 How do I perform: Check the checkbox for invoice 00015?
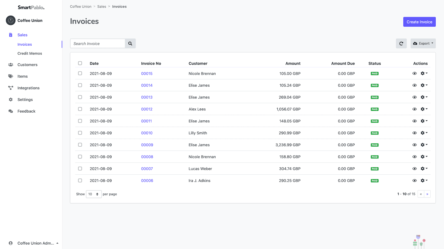click(80, 73)
